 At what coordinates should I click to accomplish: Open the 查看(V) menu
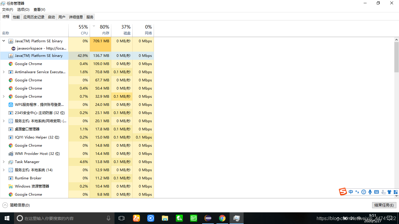(x=39, y=10)
